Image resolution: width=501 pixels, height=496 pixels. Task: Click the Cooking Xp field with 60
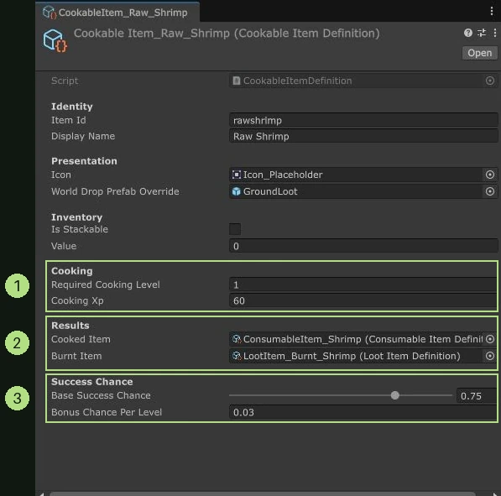(363, 300)
